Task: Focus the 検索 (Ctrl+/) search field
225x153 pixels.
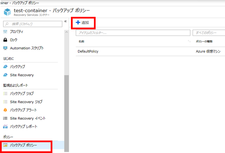Action: [33, 24]
